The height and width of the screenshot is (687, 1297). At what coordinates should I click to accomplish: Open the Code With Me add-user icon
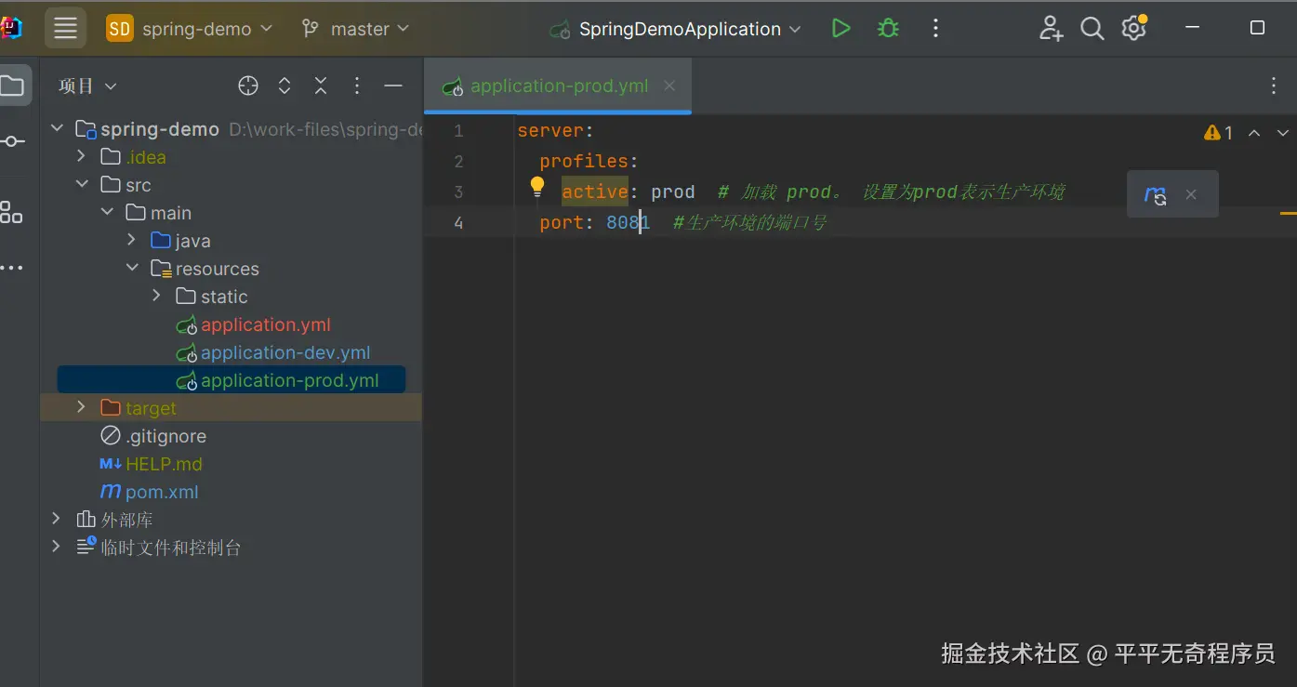1051,28
